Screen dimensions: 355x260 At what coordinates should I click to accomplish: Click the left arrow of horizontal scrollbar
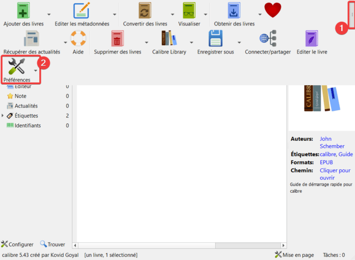(x=75, y=245)
